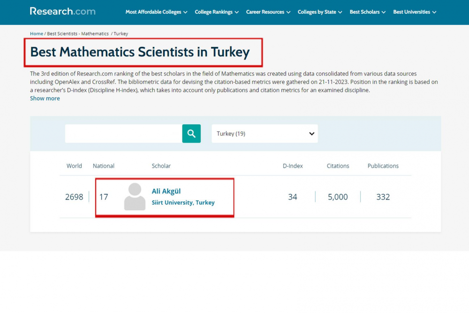Click the Home breadcrumb link
Screen dimensions: 469x313
[x=37, y=34]
